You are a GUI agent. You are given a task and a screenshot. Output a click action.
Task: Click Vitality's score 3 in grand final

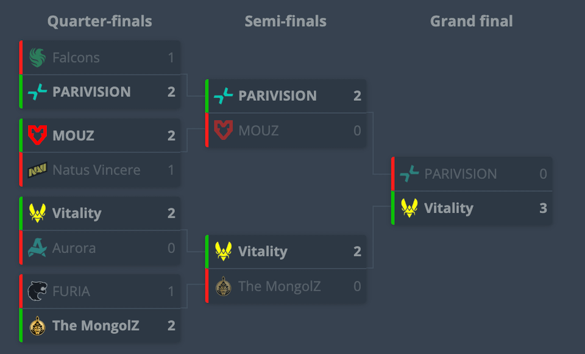pyautogui.click(x=543, y=208)
